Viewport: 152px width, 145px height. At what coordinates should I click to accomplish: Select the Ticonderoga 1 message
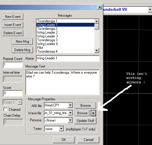tap(65, 21)
